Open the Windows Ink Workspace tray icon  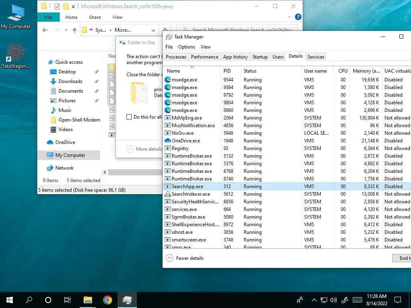point(345,300)
